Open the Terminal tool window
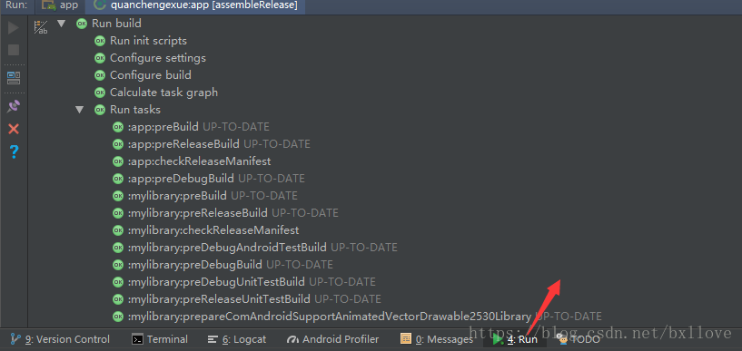Screen dimensions: 742x351 point(160,339)
